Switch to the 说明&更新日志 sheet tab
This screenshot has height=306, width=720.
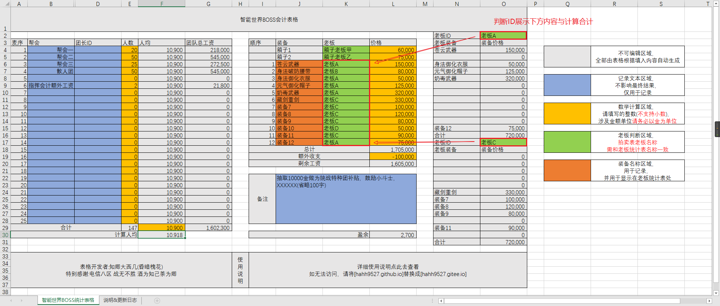[120, 300]
